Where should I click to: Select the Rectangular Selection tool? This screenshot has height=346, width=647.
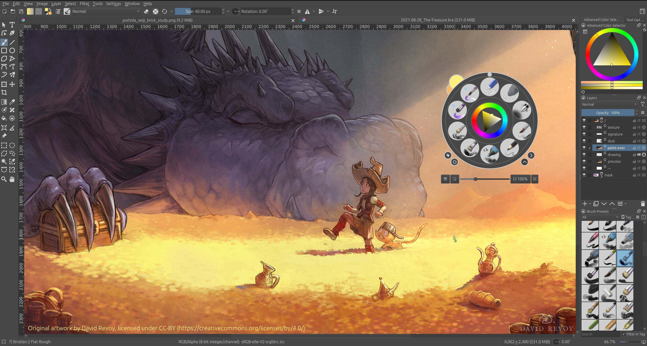(4, 145)
